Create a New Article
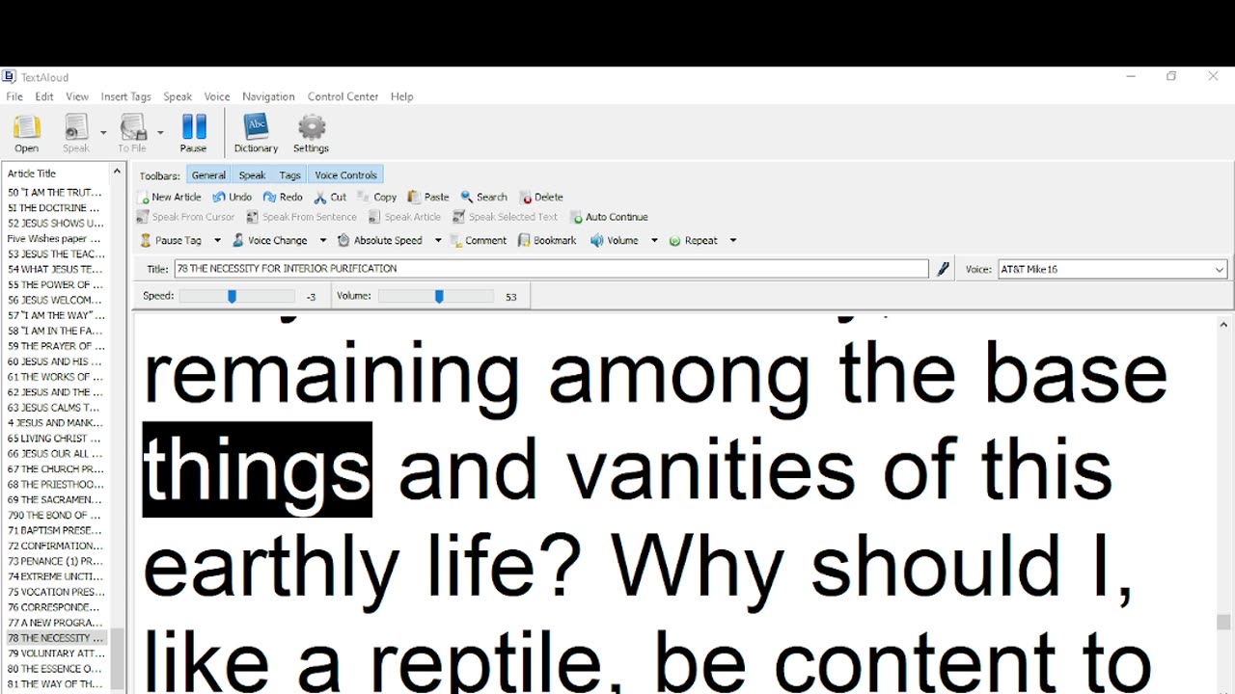The image size is (1235, 694). pyautogui.click(x=170, y=197)
